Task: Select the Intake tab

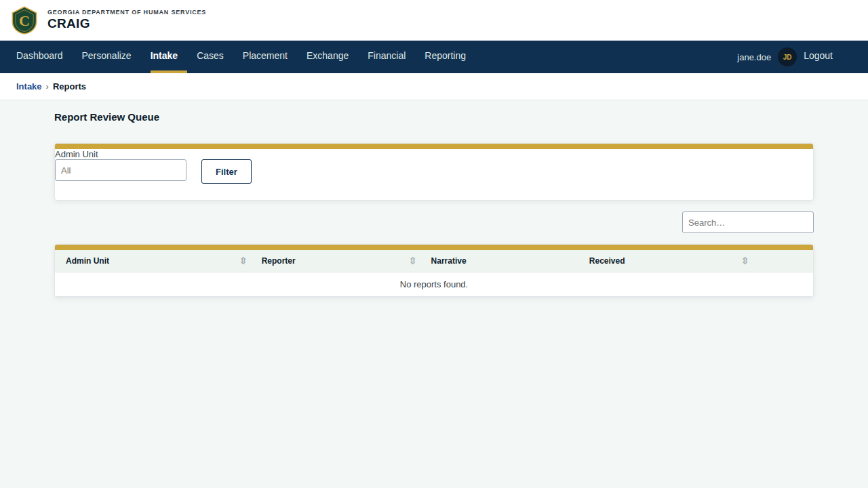Action: click(x=164, y=56)
